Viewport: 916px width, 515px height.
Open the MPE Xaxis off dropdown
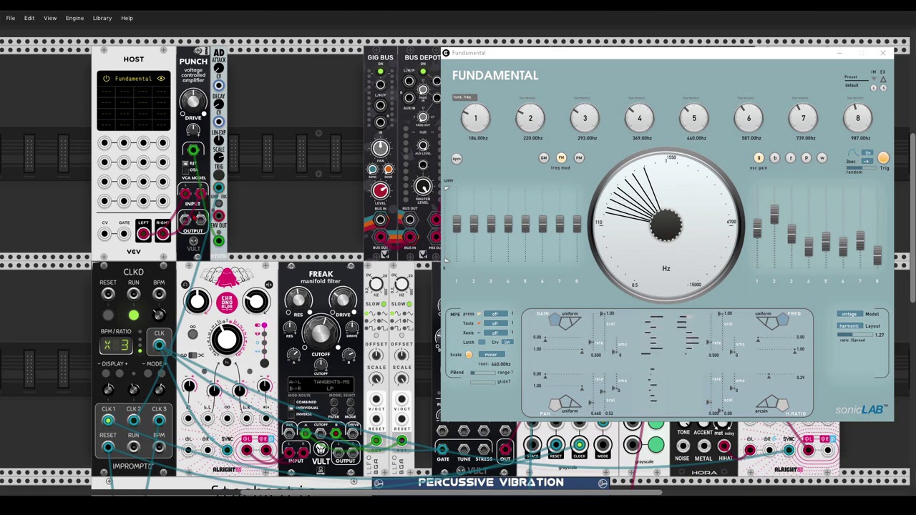[x=495, y=333]
